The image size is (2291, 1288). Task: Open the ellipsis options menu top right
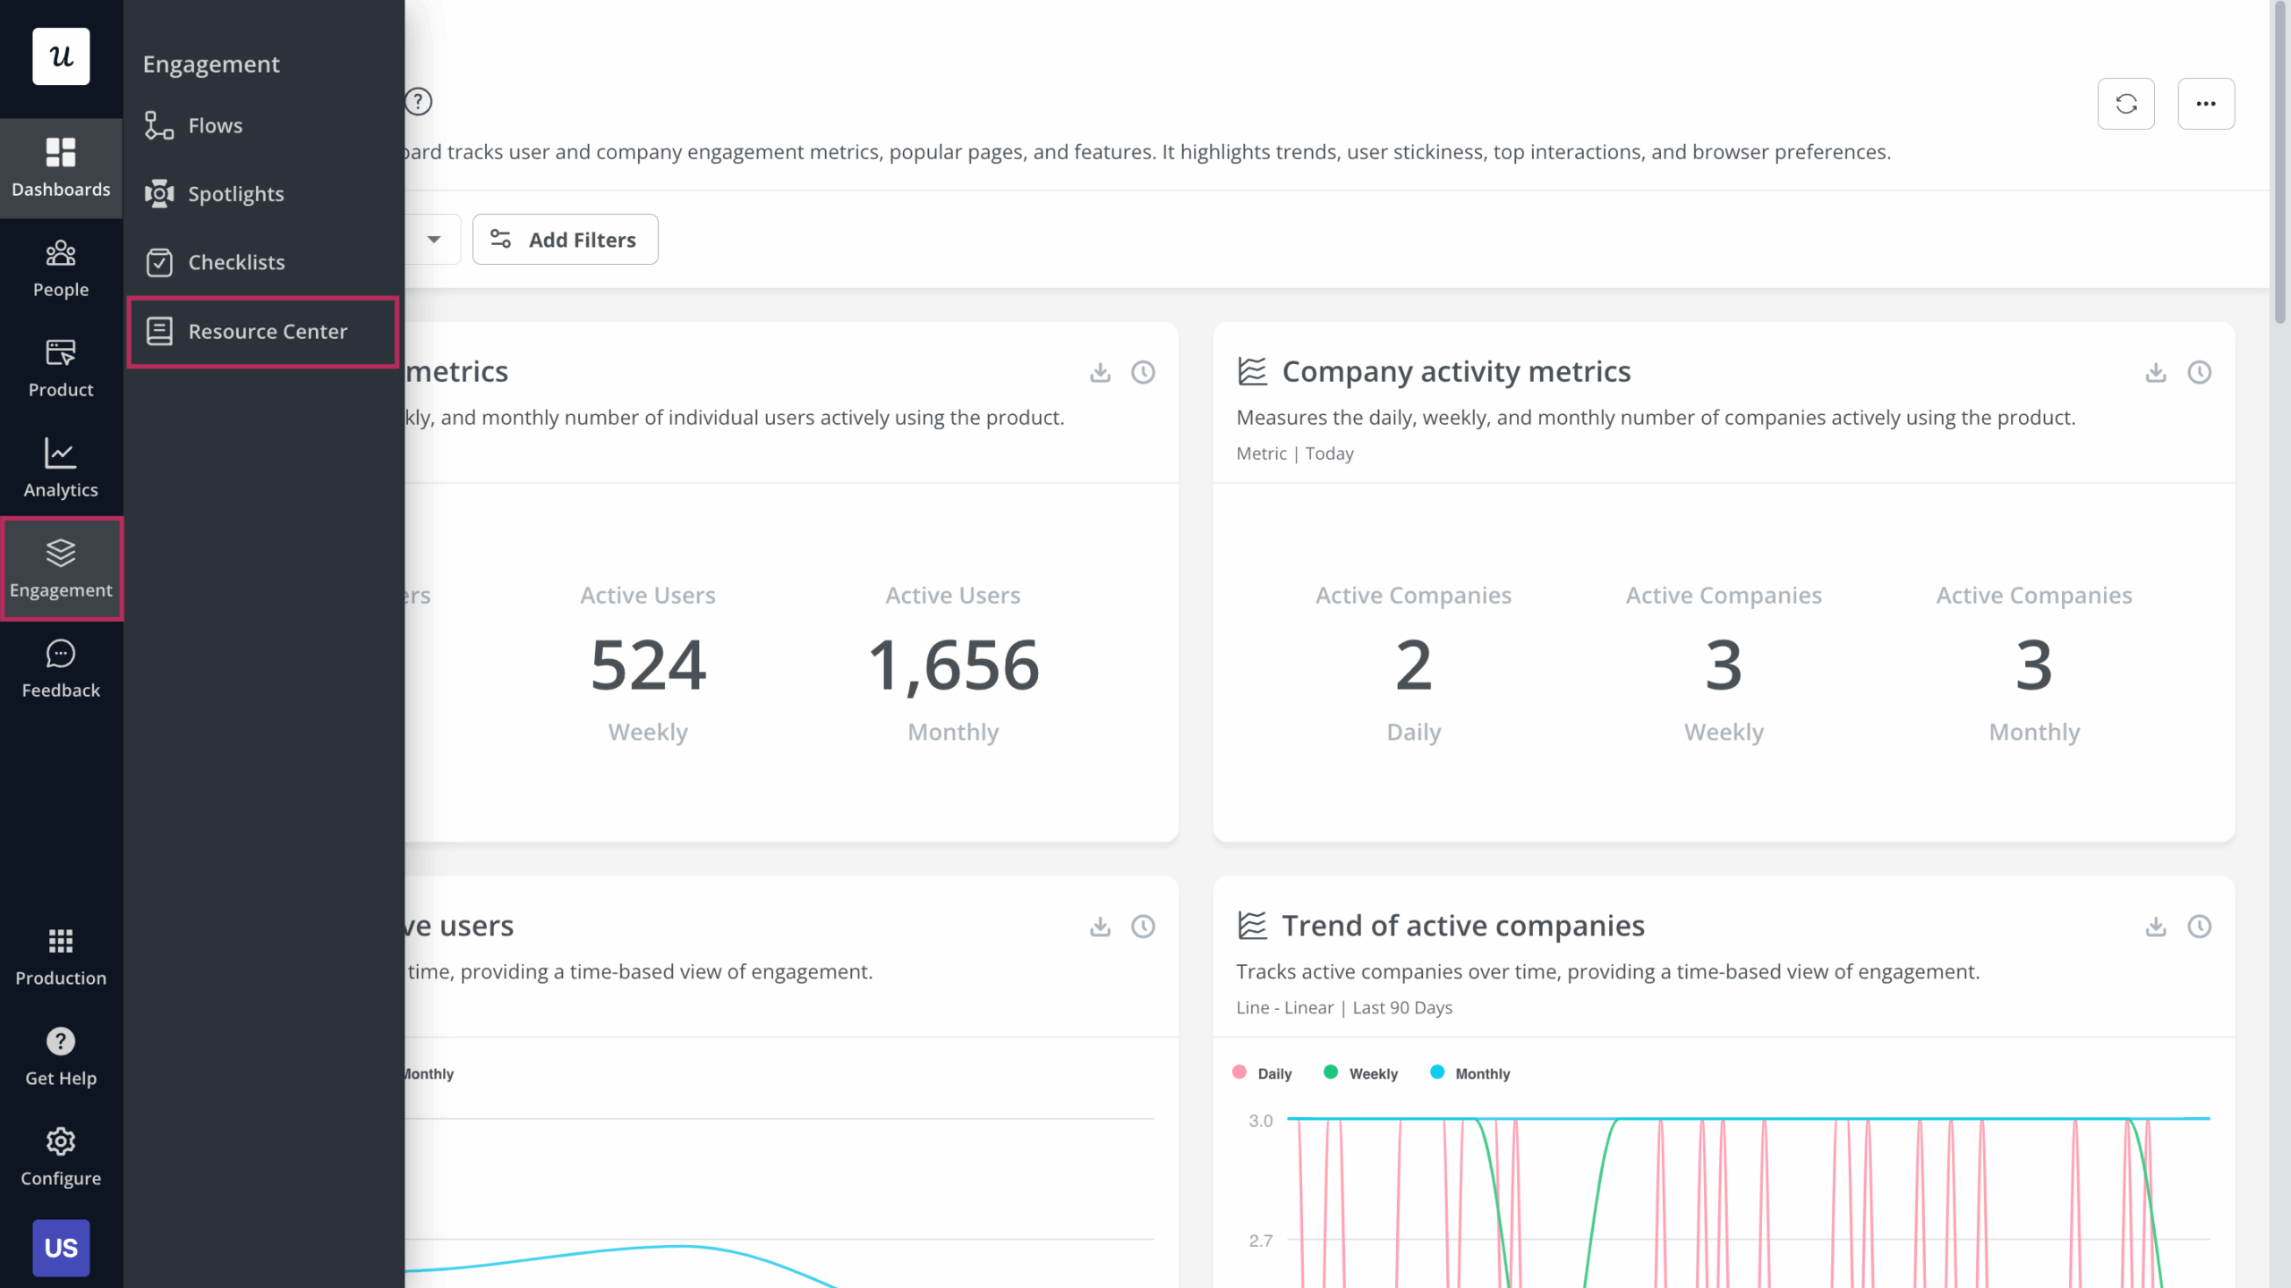[x=2206, y=103]
